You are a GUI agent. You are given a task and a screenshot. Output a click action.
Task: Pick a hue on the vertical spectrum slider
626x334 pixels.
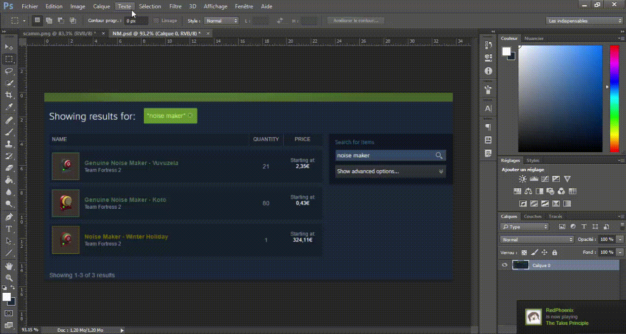click(x=614, y=98)
